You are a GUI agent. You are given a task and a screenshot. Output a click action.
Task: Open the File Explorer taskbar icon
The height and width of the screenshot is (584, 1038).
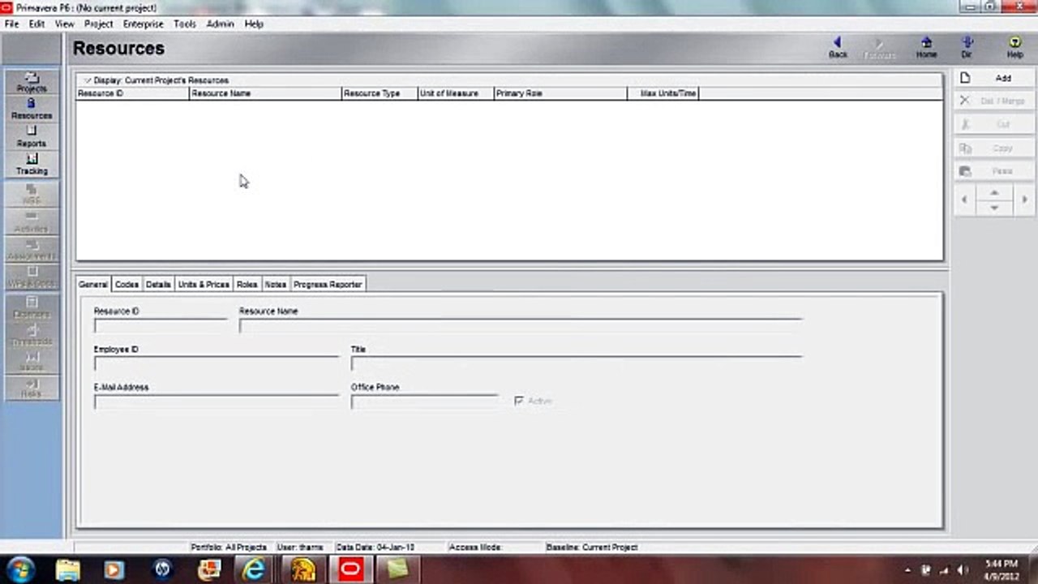click(x=68, y=569)
